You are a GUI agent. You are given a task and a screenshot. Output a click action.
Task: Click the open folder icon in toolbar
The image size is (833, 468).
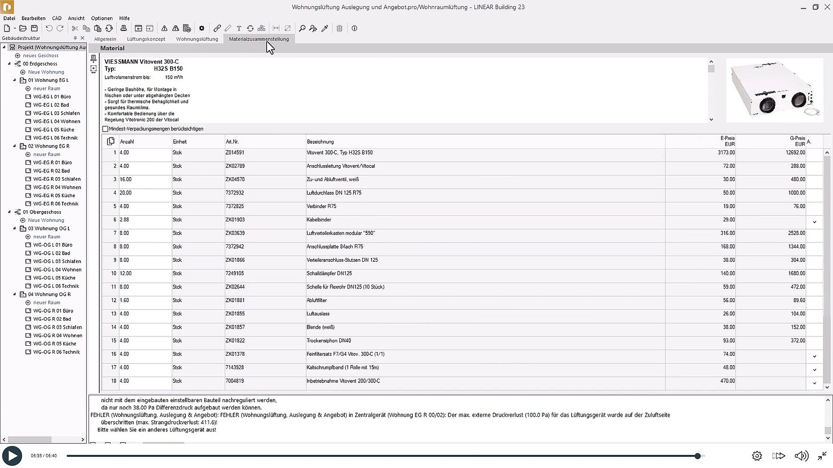tap(22, 29)
